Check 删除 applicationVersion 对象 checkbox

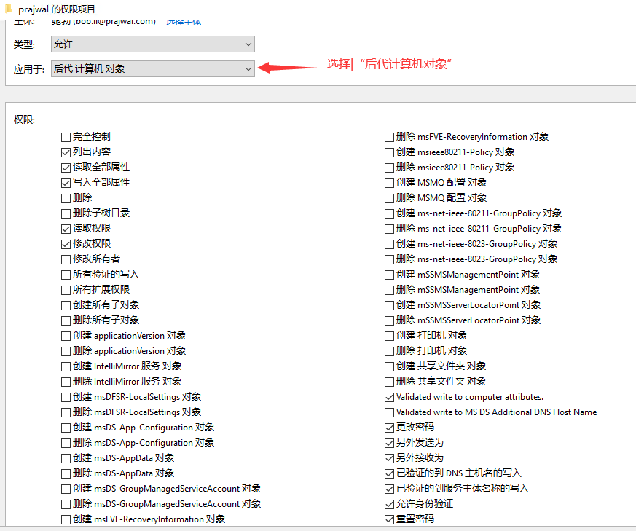pyautogui.click(x=66, y=351)
